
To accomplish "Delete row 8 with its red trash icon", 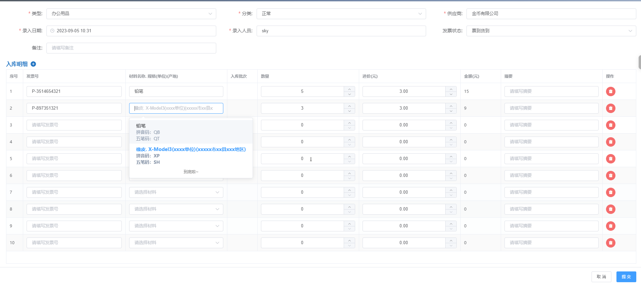I will (x=611, y=209).
